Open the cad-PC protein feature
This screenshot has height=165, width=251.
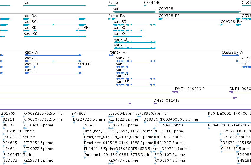53,61
